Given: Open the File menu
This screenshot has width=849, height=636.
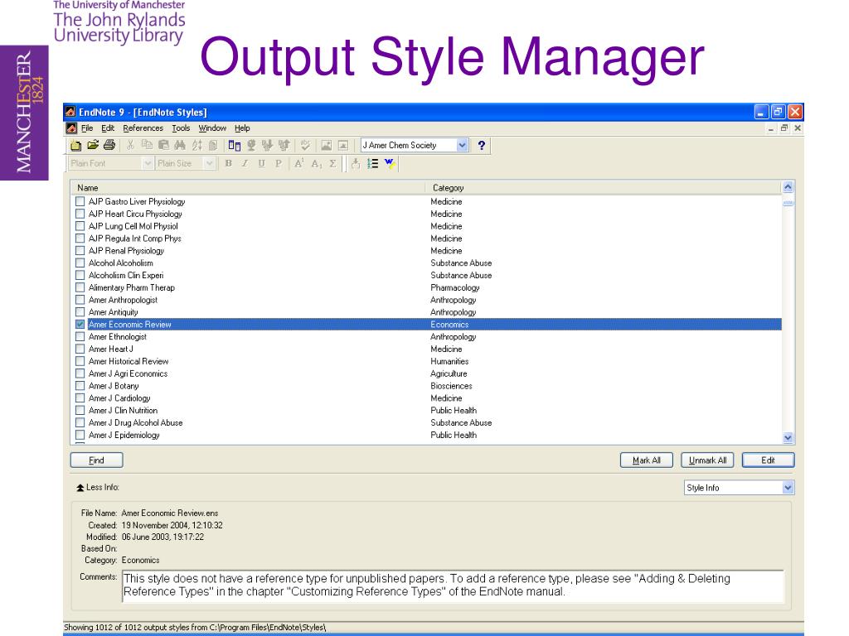Looking at the screenshot, I should pos(87,128).
